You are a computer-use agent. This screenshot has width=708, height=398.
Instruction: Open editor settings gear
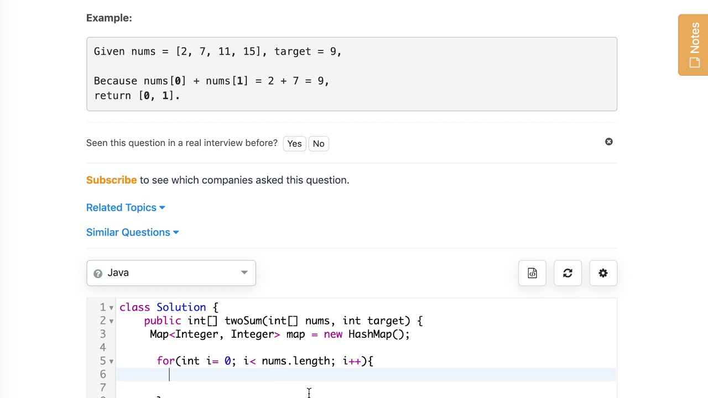click(x=603, y=273)
